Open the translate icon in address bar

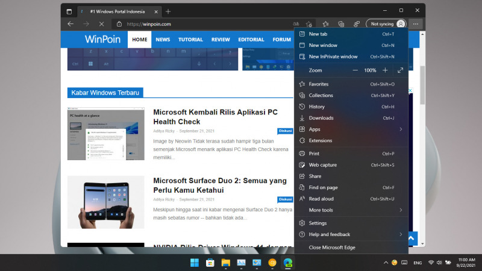click(x=296, y=24)
